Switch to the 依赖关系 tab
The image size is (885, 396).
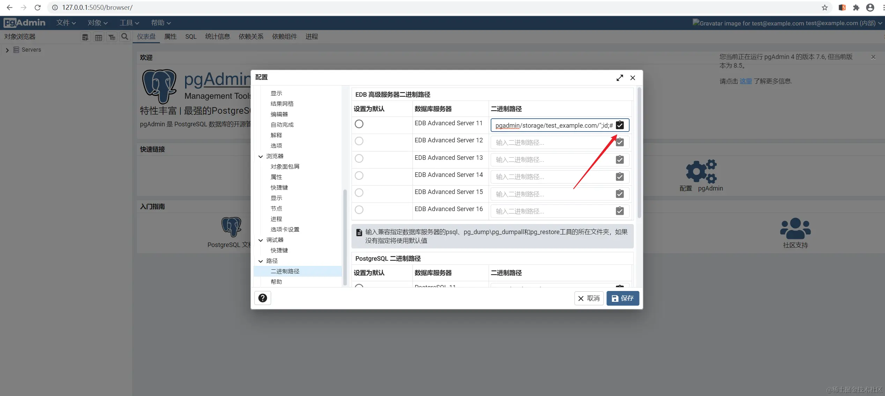pyautogui.click(x=251, y=37)
